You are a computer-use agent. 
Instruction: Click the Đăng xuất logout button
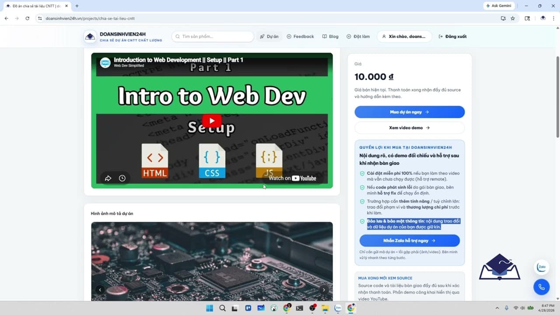coord(452,36)
